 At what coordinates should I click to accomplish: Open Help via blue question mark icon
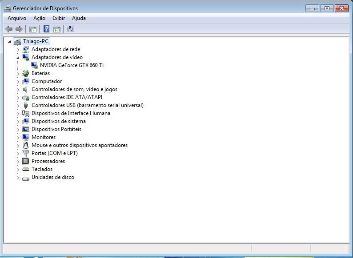46,29
